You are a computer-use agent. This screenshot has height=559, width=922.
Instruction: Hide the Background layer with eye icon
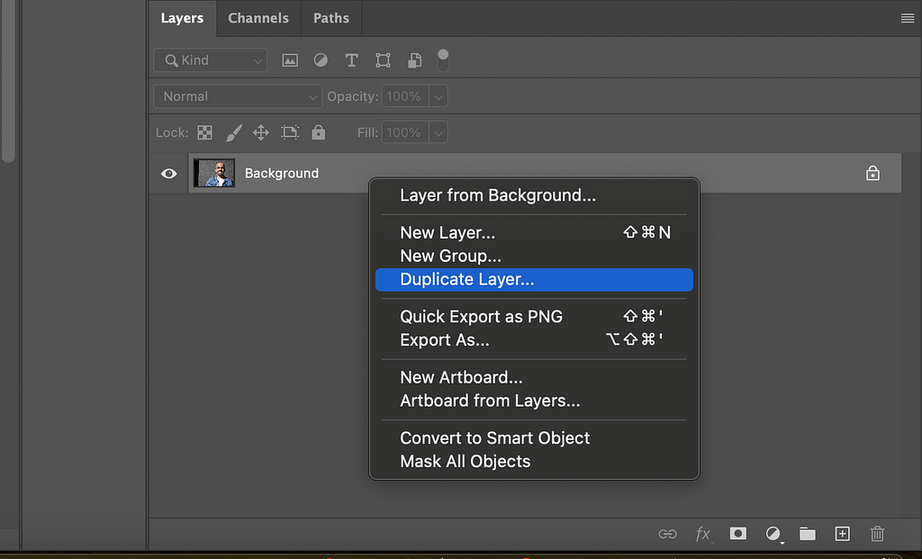coord(168,174)
